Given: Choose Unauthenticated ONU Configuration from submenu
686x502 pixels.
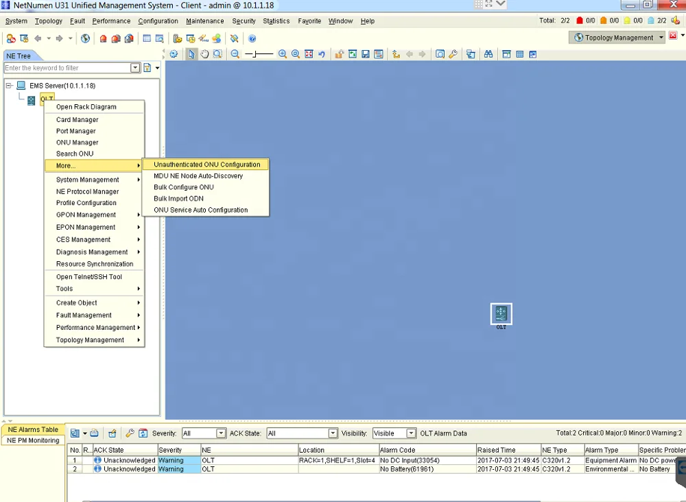Looking at the screenshot, I should coord(206,165).
